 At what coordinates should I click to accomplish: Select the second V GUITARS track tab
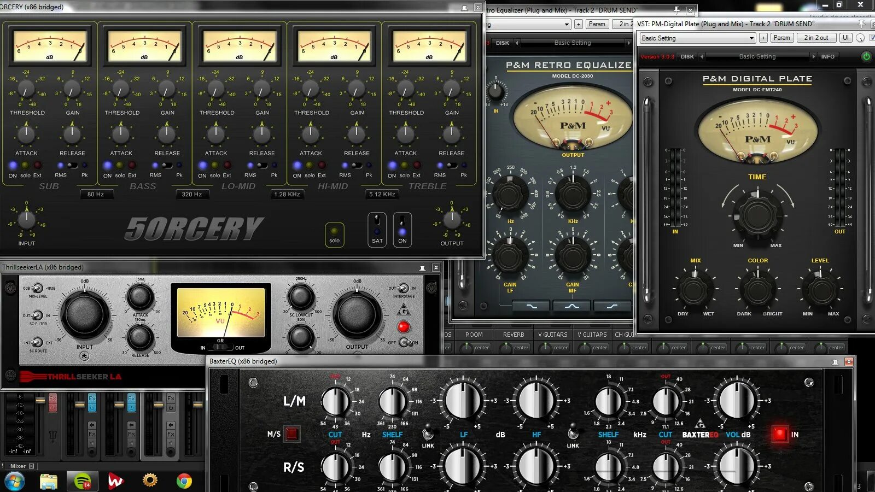592,335
